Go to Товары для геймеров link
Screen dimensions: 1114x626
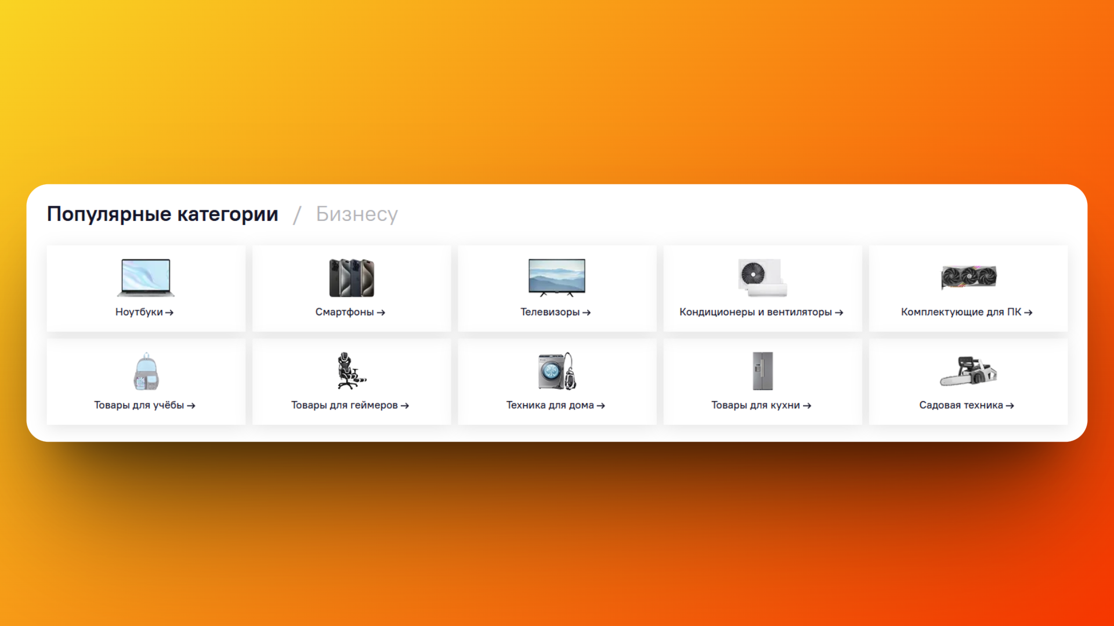[350, 405]
